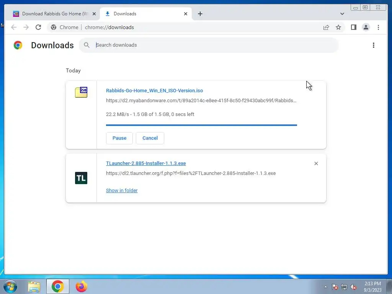392x294 pixels.
Task: Launch Firefox from the taskbar
Action: pyautogui.click(x=82, y=286)
